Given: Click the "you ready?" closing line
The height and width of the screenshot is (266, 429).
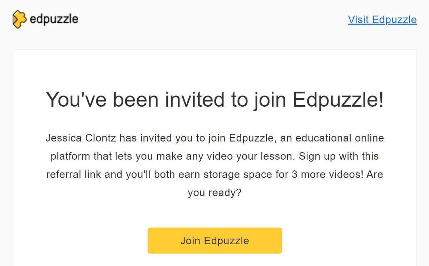Looking at the screenshot, I should coord(214,193).
